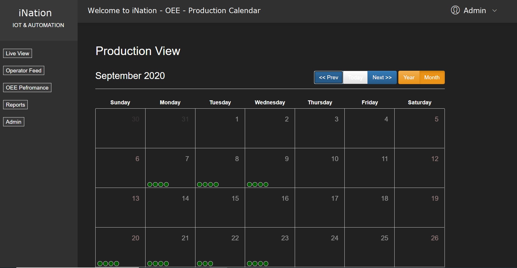Click first green status dot on September 7
This screenshot has height=268, width=517.
[150, 184]
